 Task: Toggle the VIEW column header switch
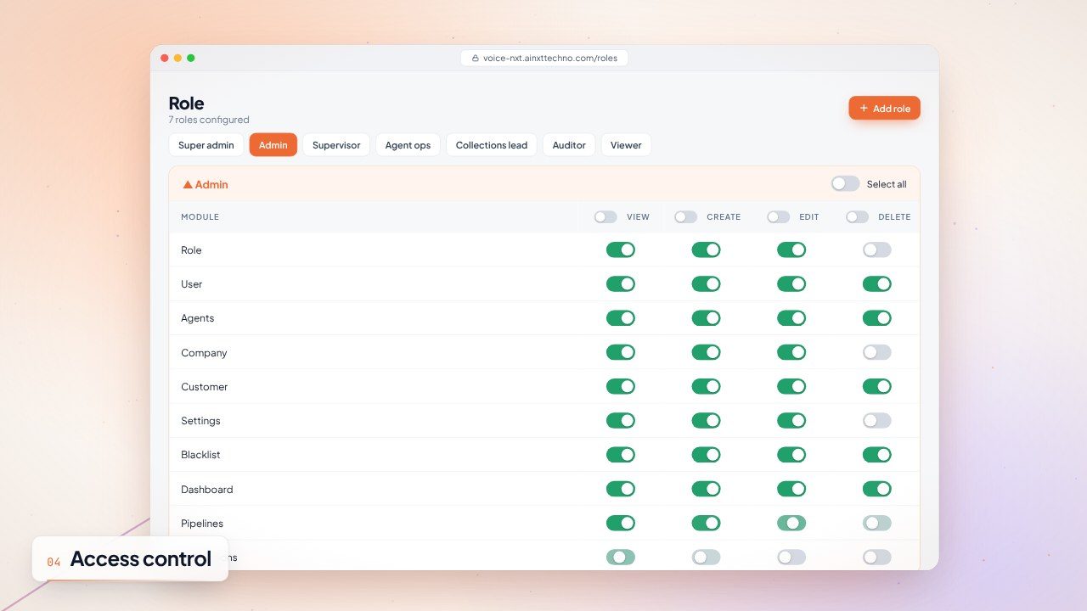605,216
